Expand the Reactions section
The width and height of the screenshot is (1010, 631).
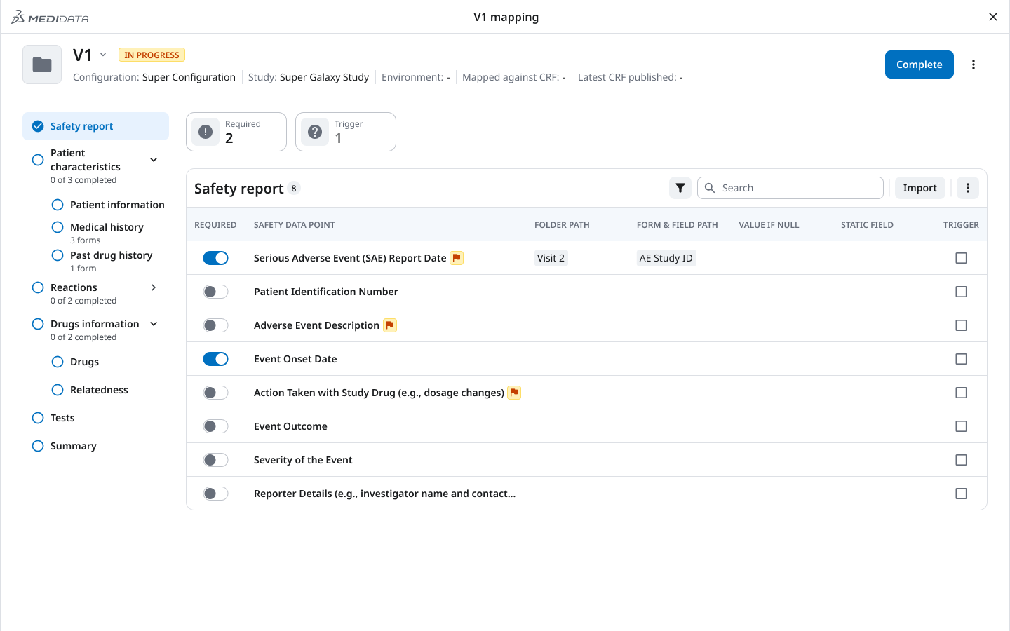click(154, 287)
